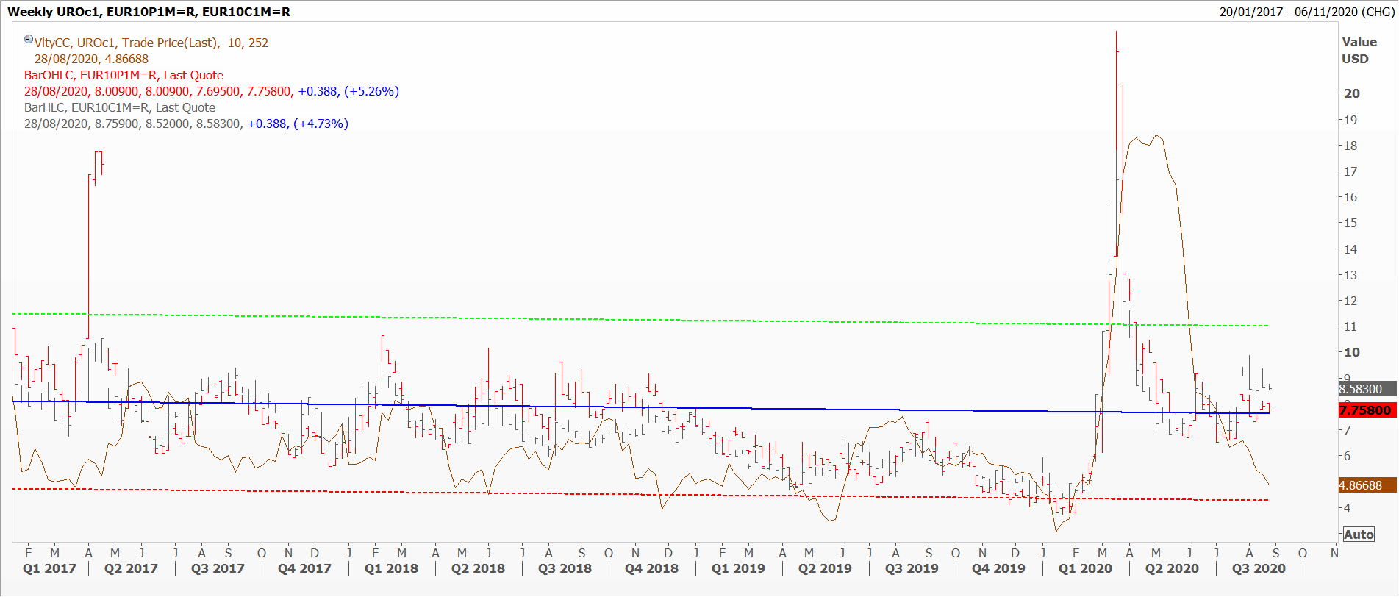Click the Value USD axis label

click(x=1359, y=51)
